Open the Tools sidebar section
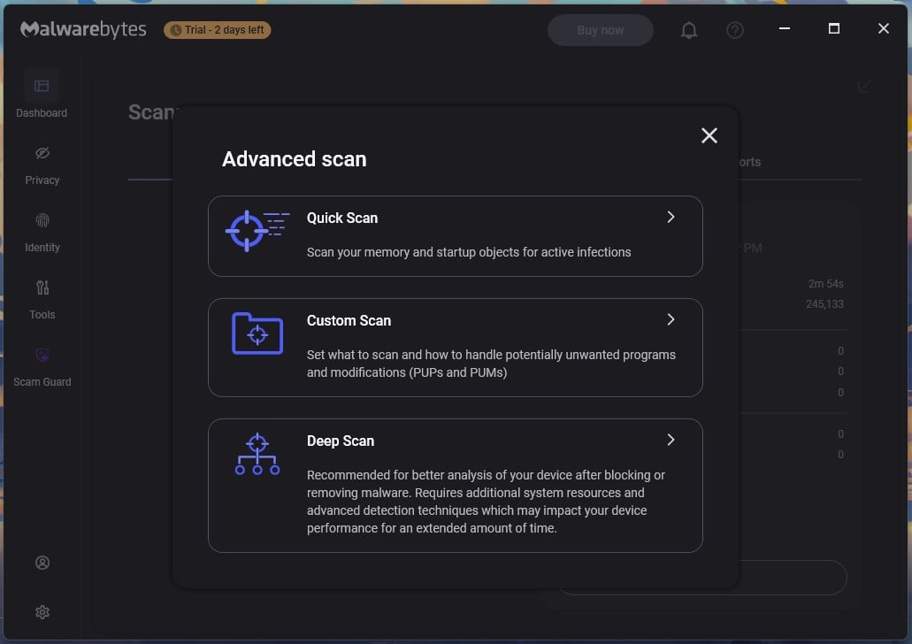The height and width of the screenshot is (644, 912). (42, 300)
